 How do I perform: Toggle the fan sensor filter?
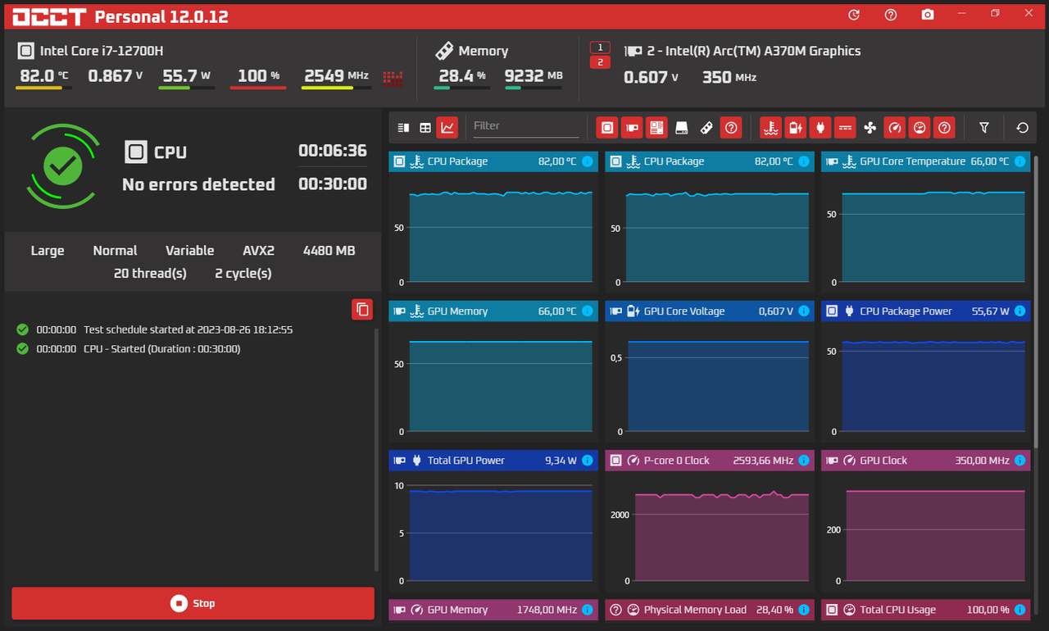(870, 127)
